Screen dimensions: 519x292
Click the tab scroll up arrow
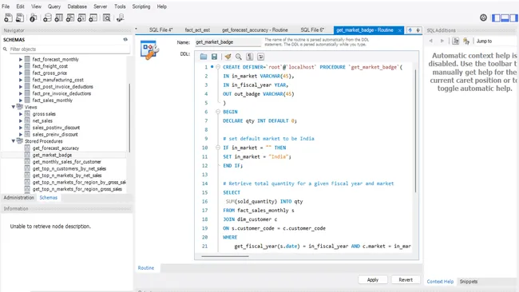[410, 30]
